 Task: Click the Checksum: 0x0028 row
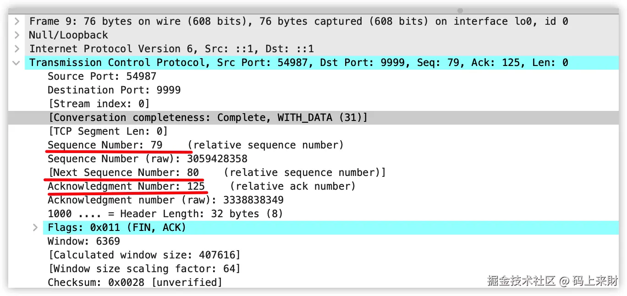[x=135, y=283]
